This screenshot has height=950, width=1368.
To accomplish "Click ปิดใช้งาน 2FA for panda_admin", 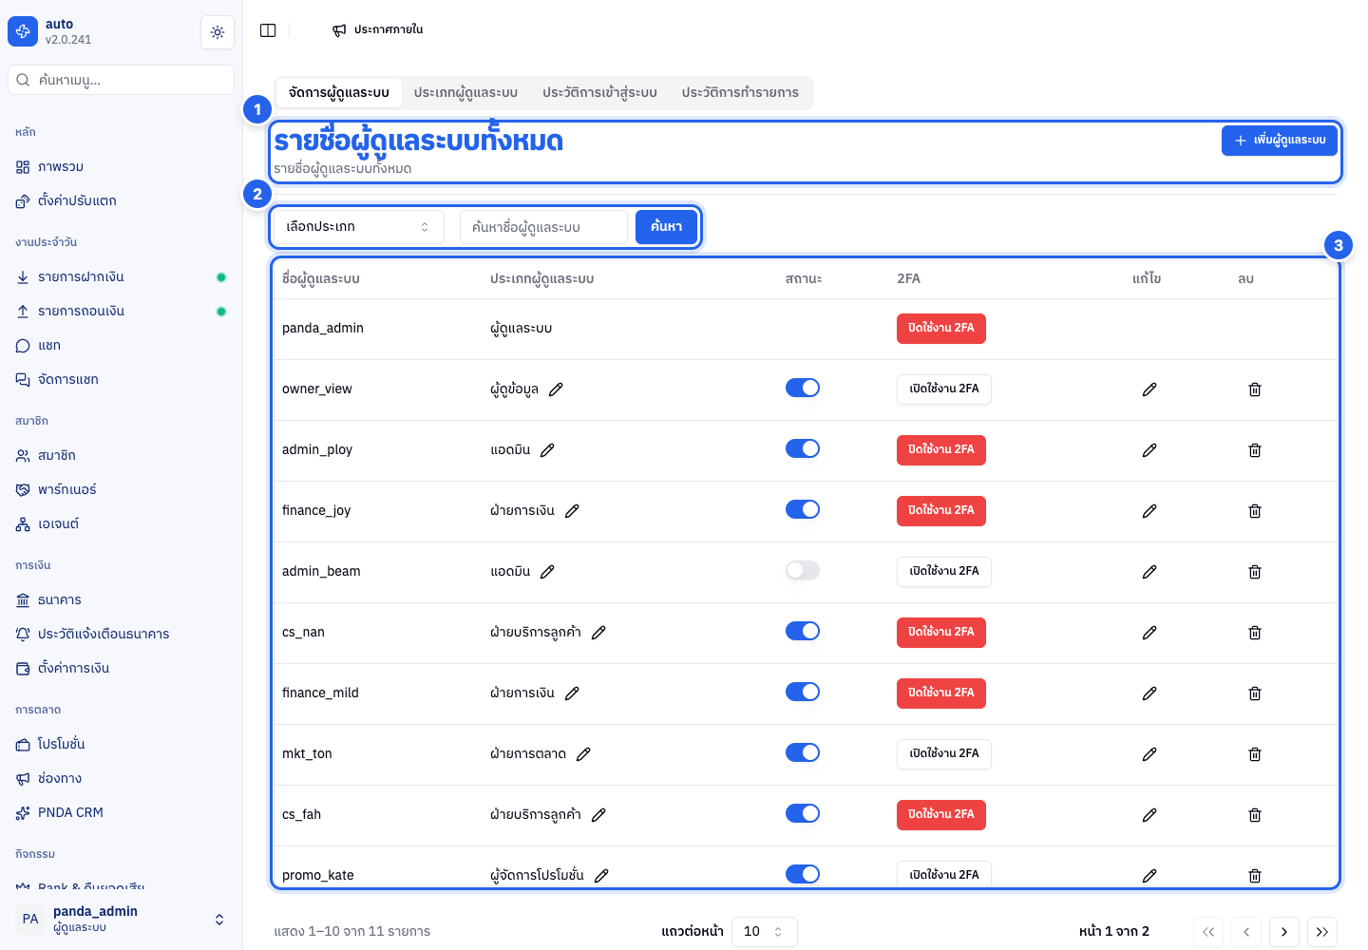I will pos(941,329).
